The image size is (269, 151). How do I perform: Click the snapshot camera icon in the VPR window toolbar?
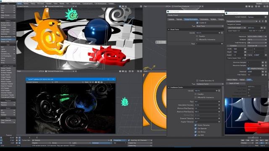coord(96,82)
